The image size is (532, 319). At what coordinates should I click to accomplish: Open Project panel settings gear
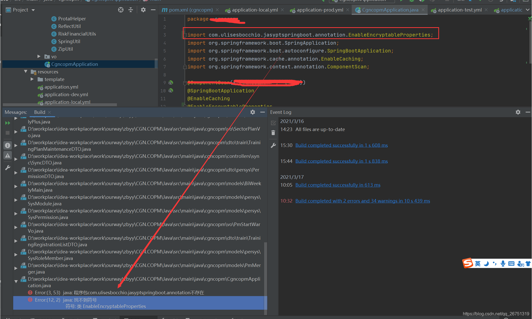pos(143,10)
